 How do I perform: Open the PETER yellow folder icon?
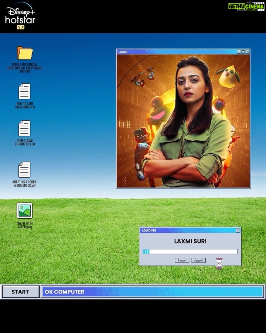tap(25, 53)
